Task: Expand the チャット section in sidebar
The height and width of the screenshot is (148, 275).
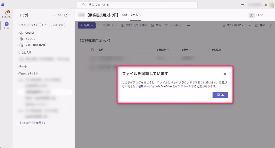Action: pyautogui.click(x=23, y=67)
